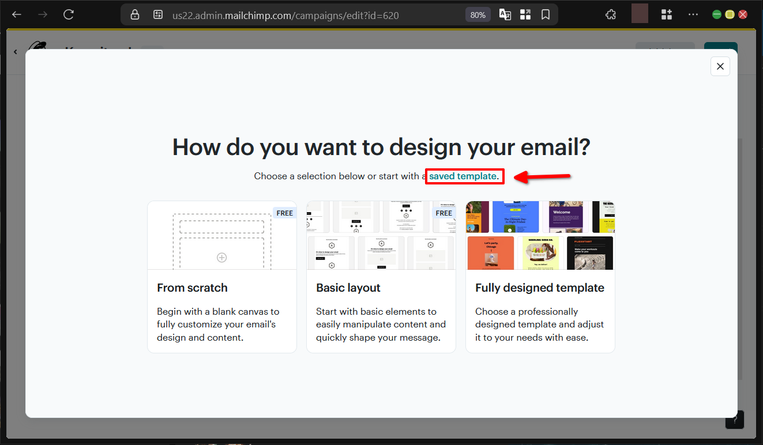View site security info via lock icon
Screen dimensions: 763x445
pyautogui.click(x=134, y=14)
